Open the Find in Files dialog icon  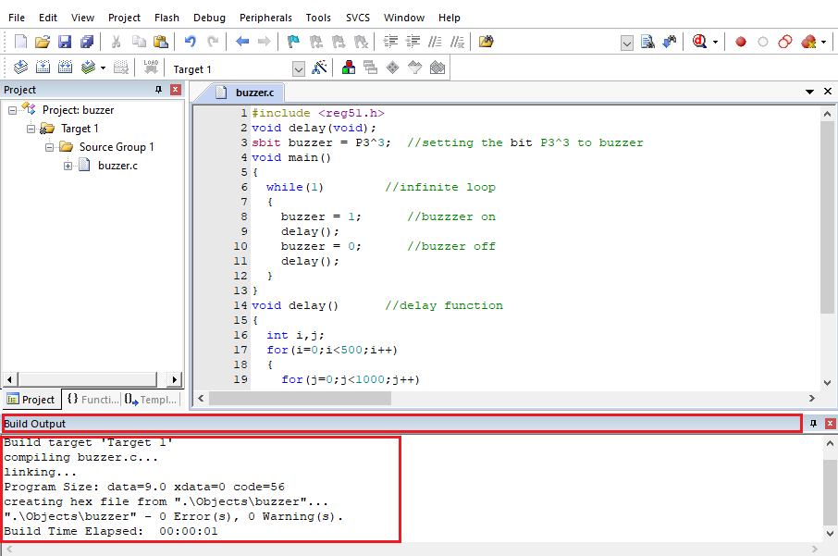coord(486,42)
